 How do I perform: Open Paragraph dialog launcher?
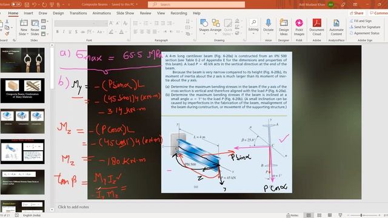pyautogui.click(x=195, y=40)
